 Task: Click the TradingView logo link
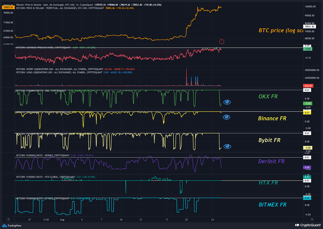pyautogui.click(x=12, y=226)
